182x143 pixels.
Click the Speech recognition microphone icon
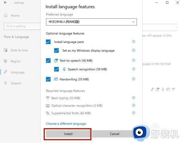(x=64, y=69)
